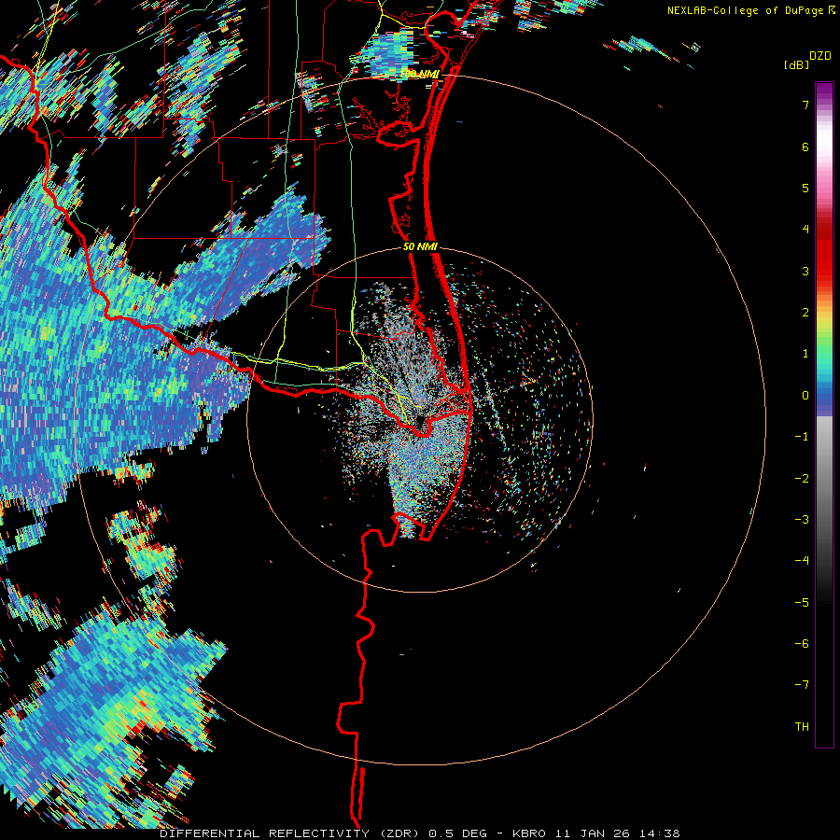Click the -2 dB value on the scale
The height and width of the screenshot is (840, 840).
tap(802, 479)
